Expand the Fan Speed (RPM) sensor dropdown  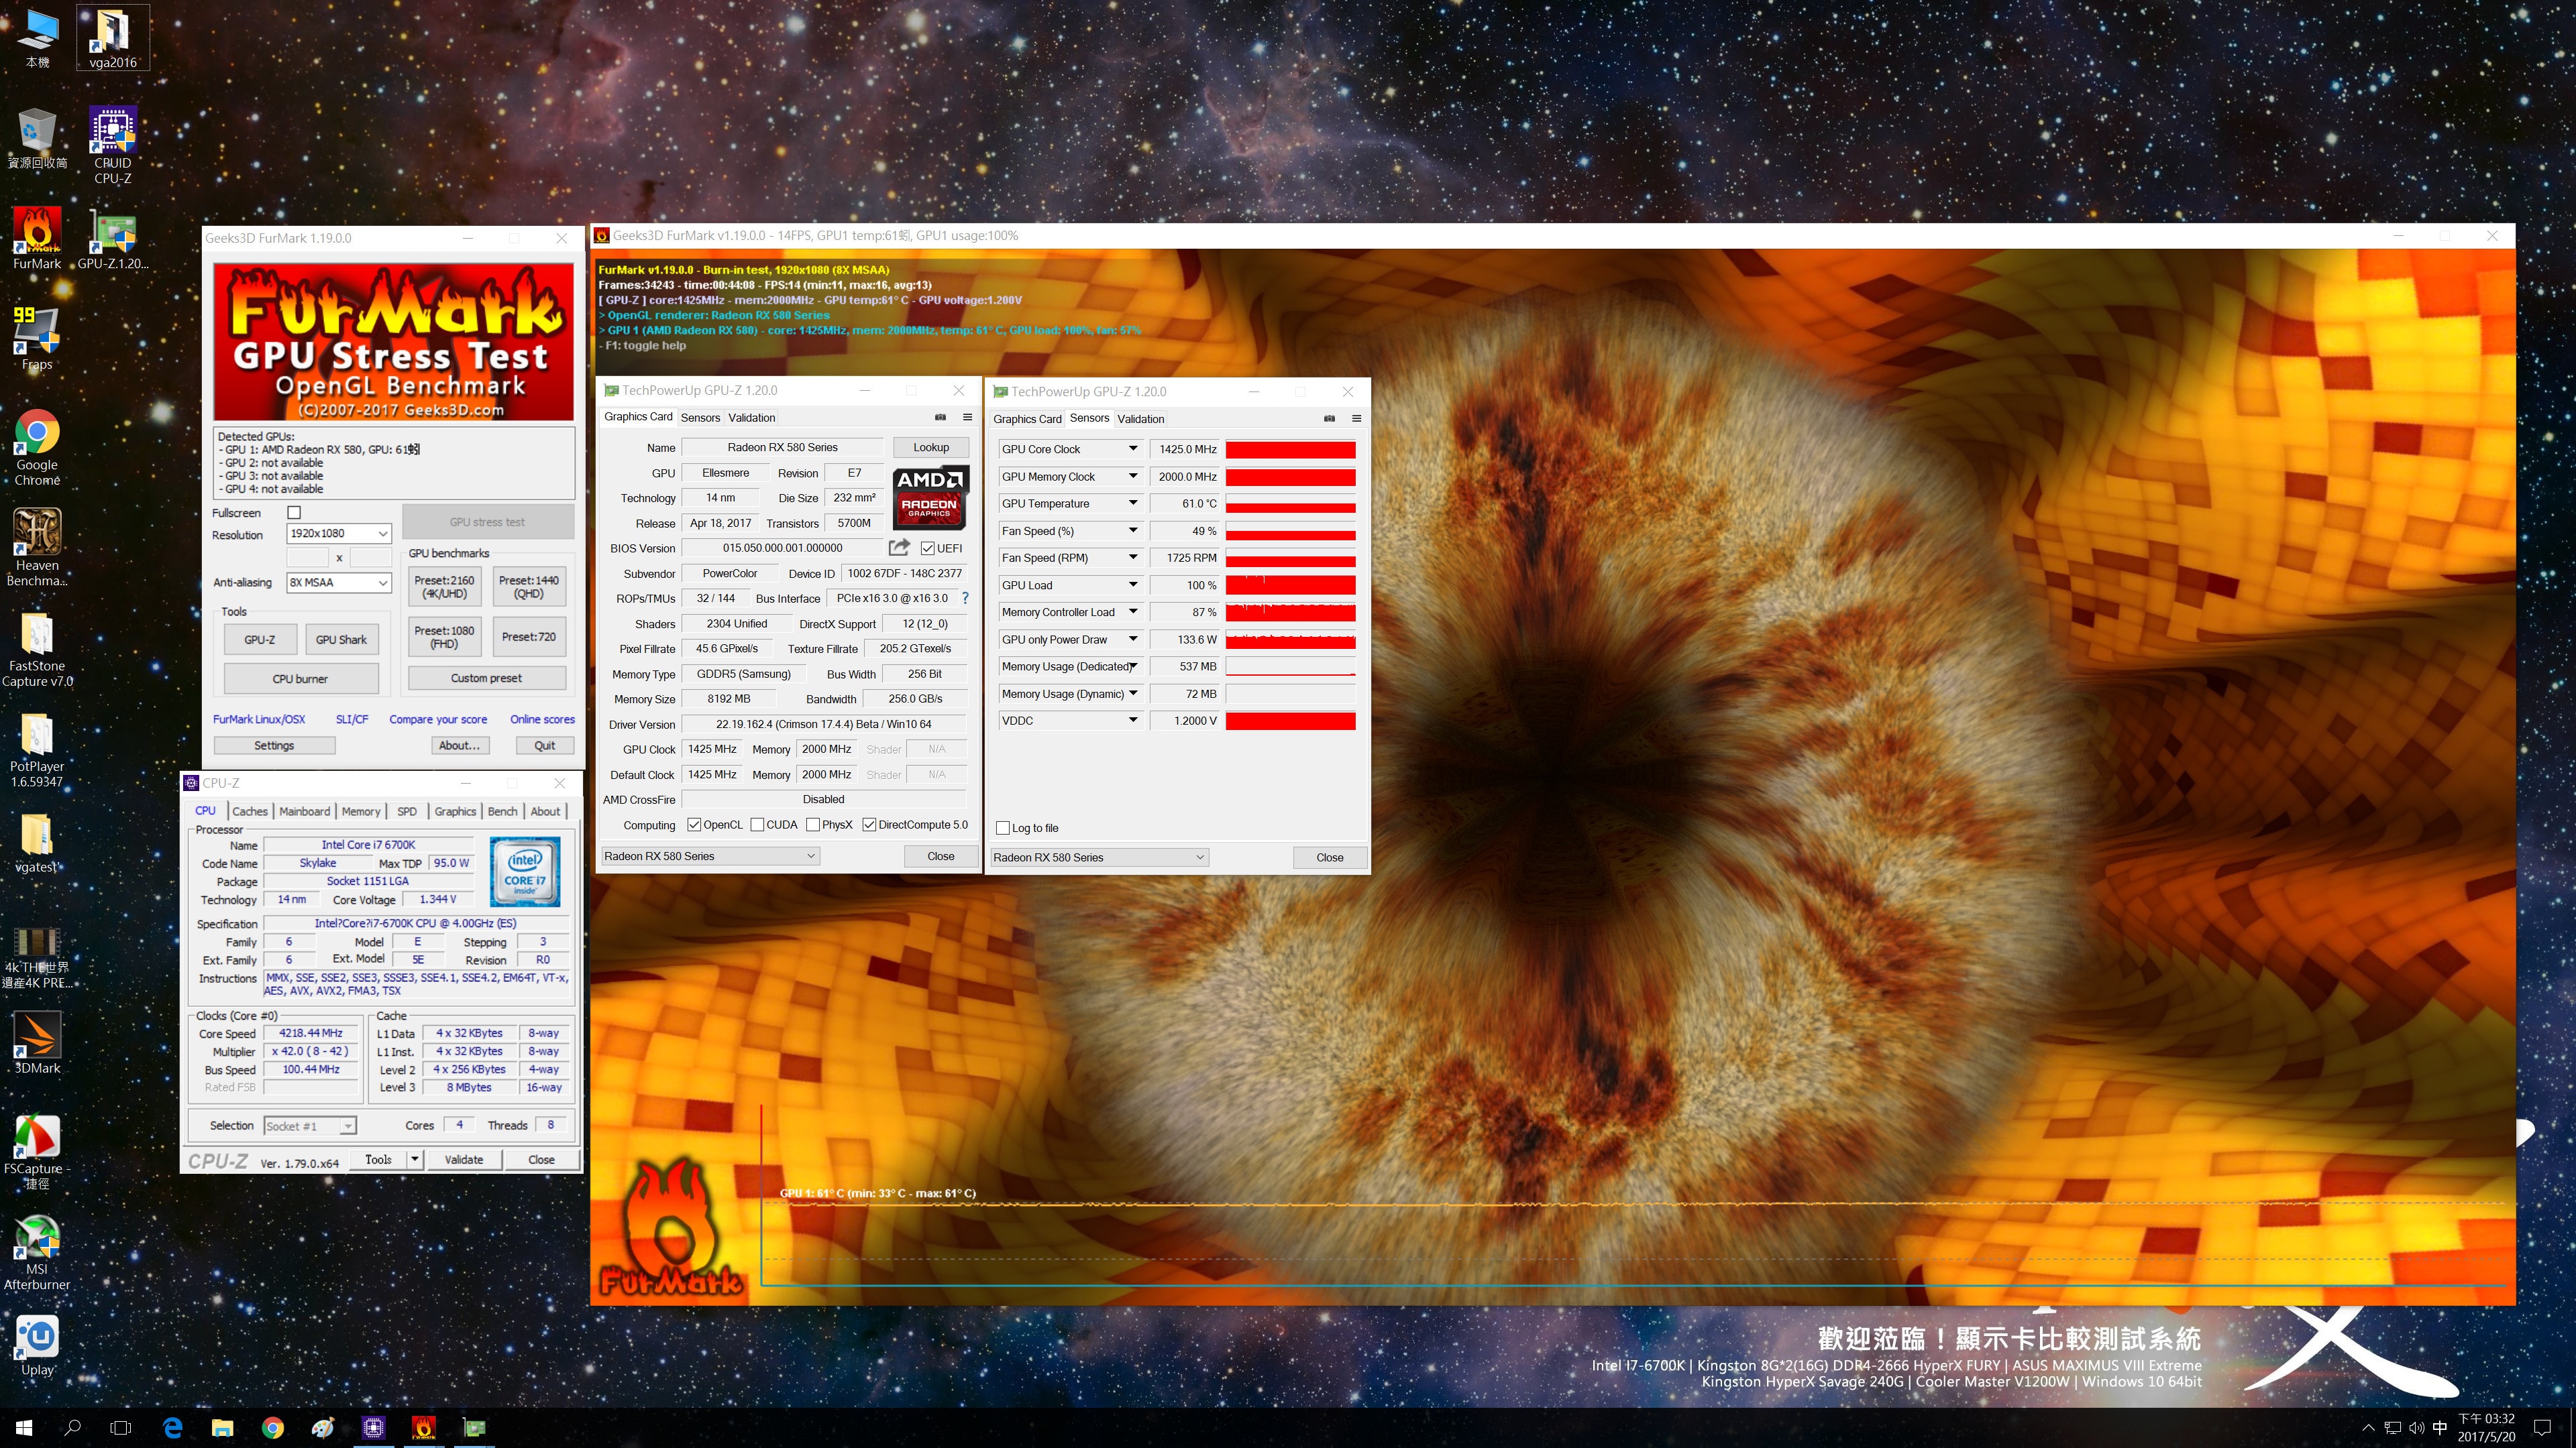pyautogui.click(x=1133, y=558)
